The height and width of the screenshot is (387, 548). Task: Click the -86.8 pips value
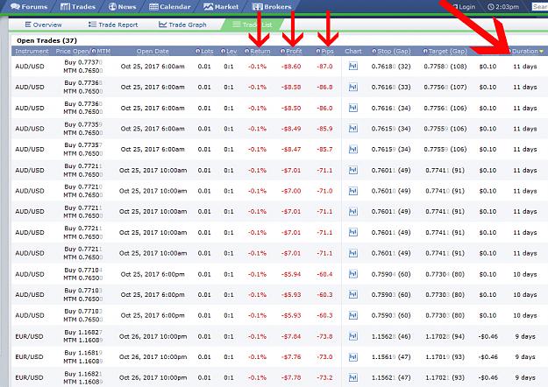point(324,88)
